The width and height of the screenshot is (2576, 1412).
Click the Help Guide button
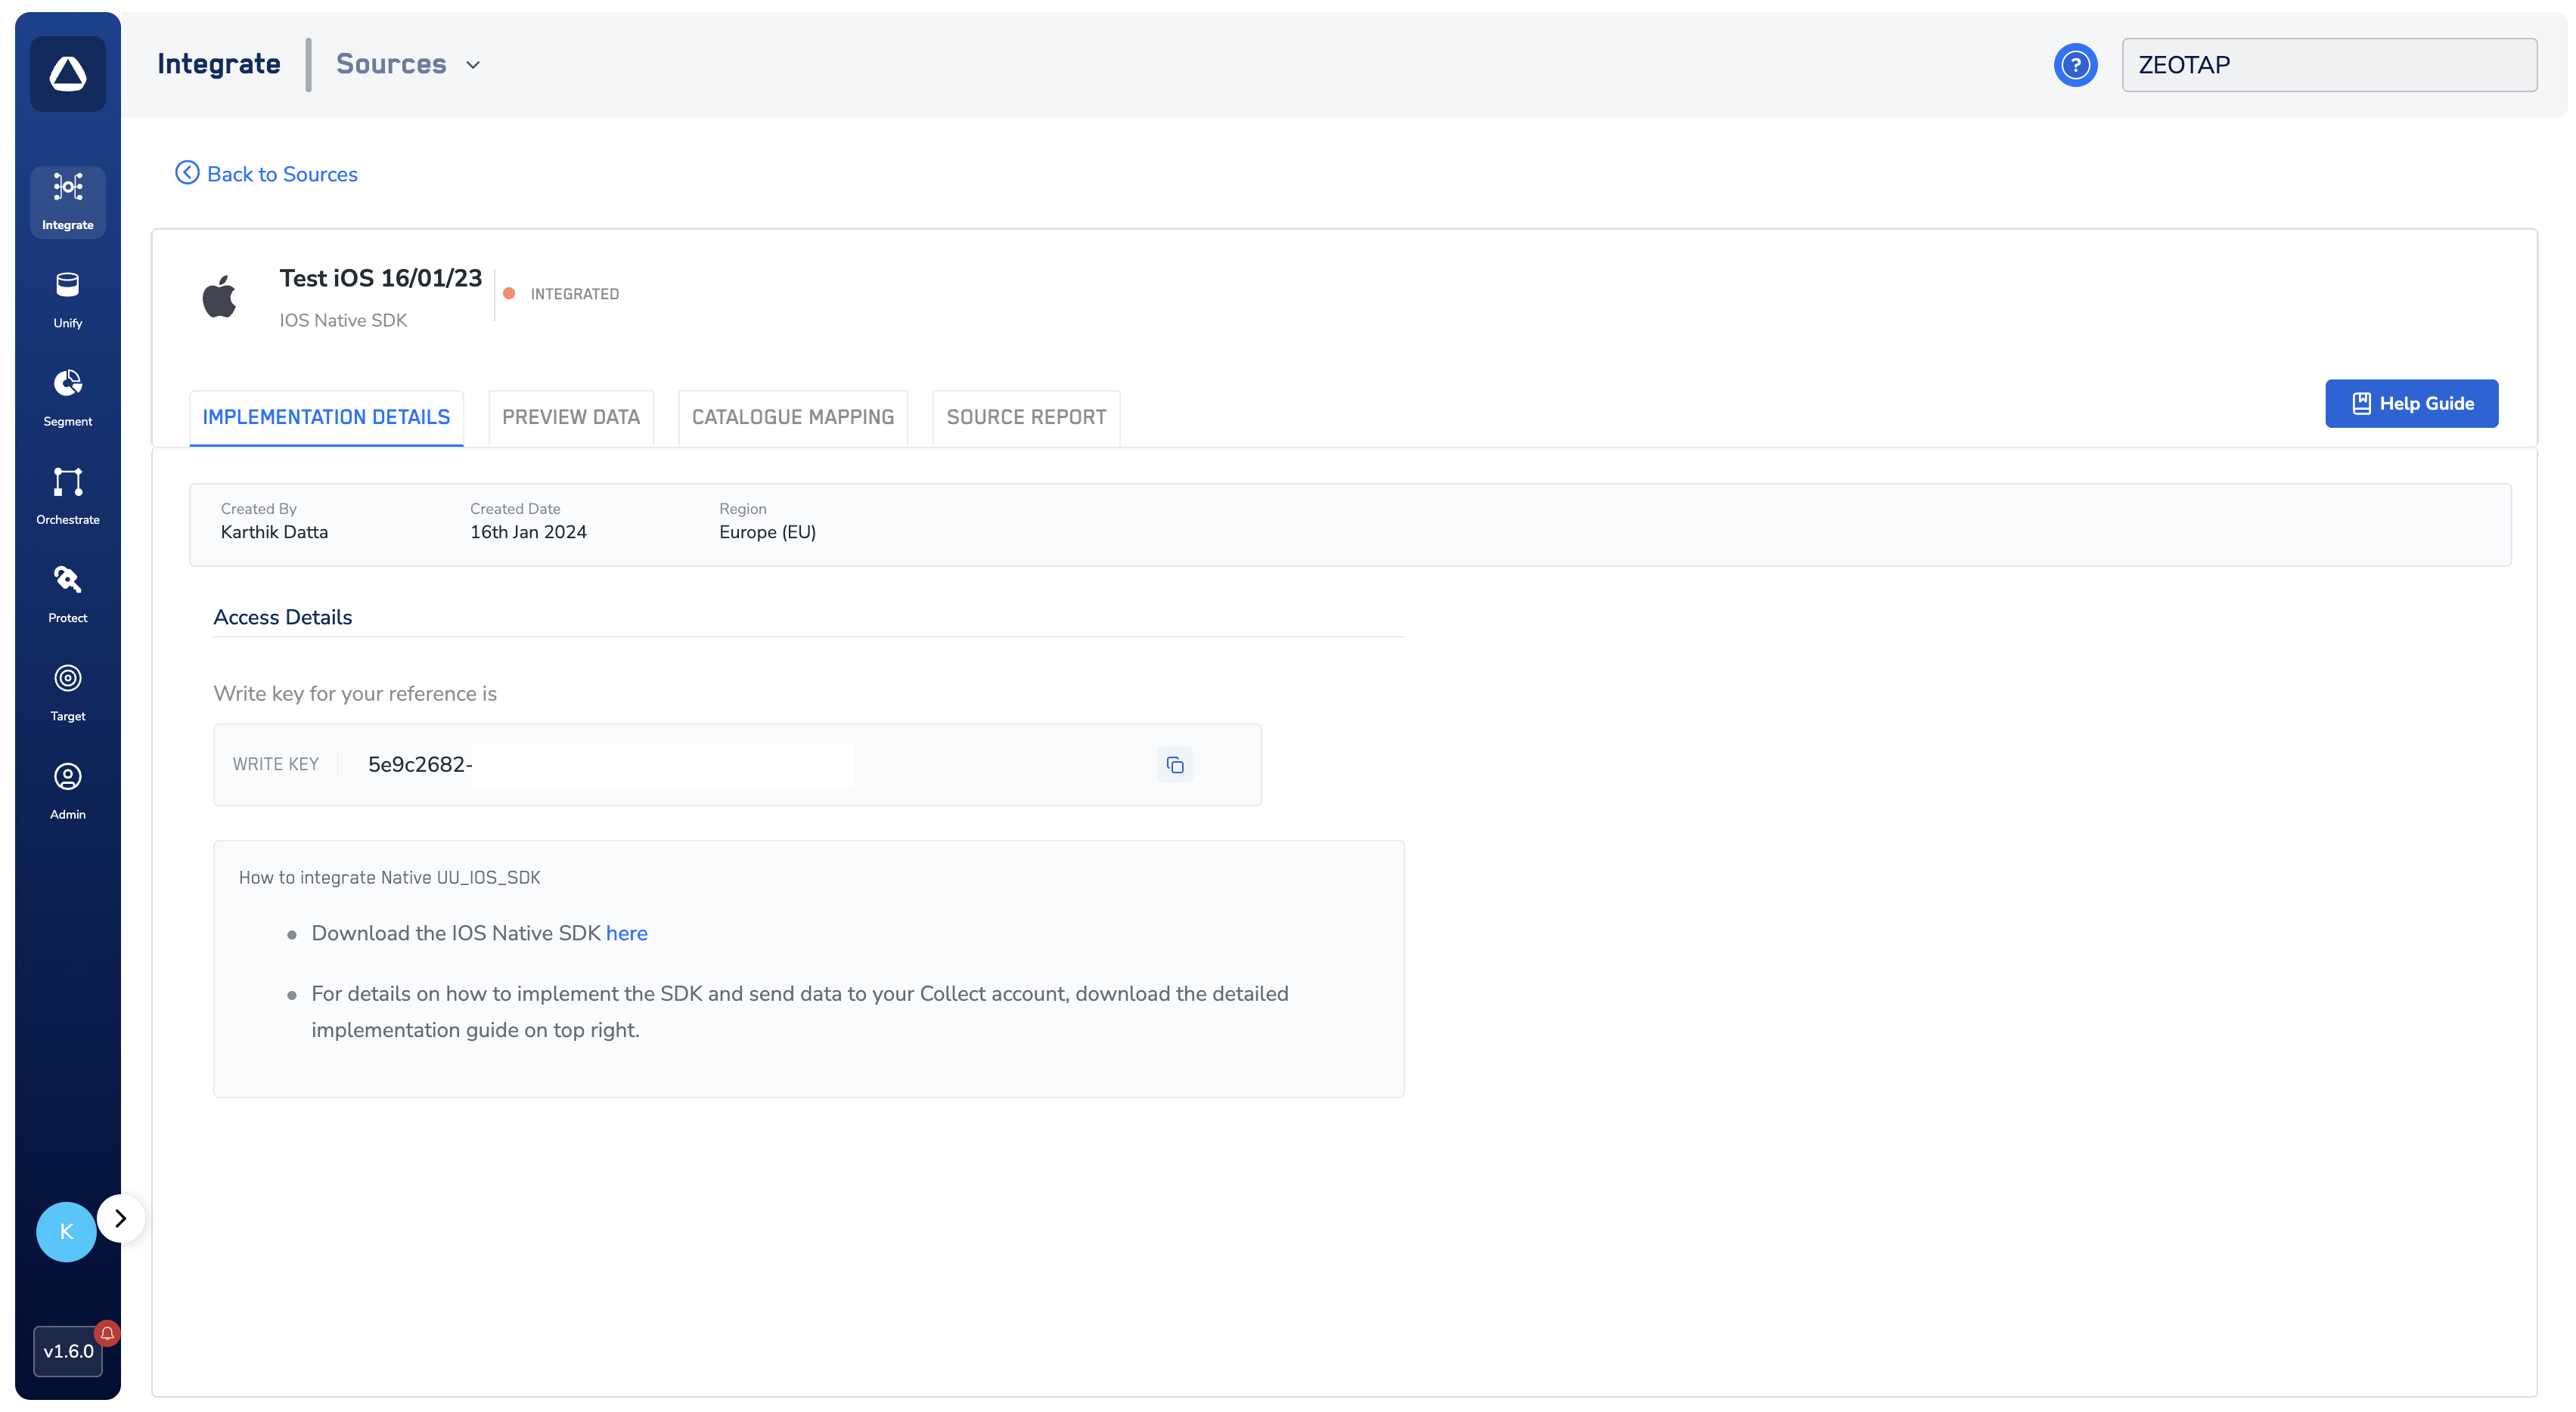click(x=2410, y=404)
